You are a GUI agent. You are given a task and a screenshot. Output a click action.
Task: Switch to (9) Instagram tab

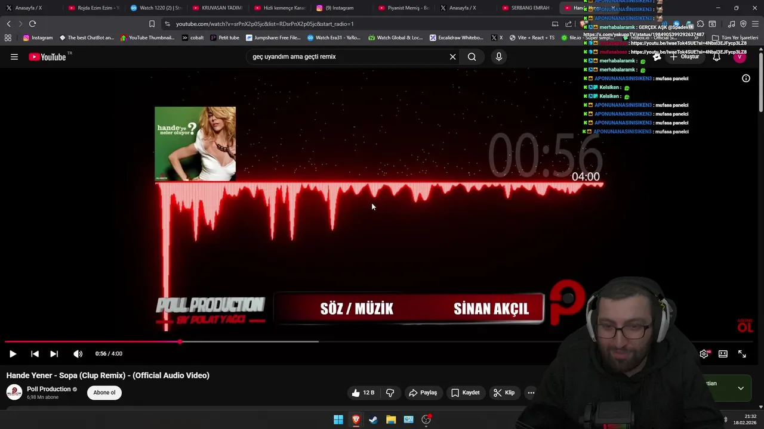pos(341,8)
